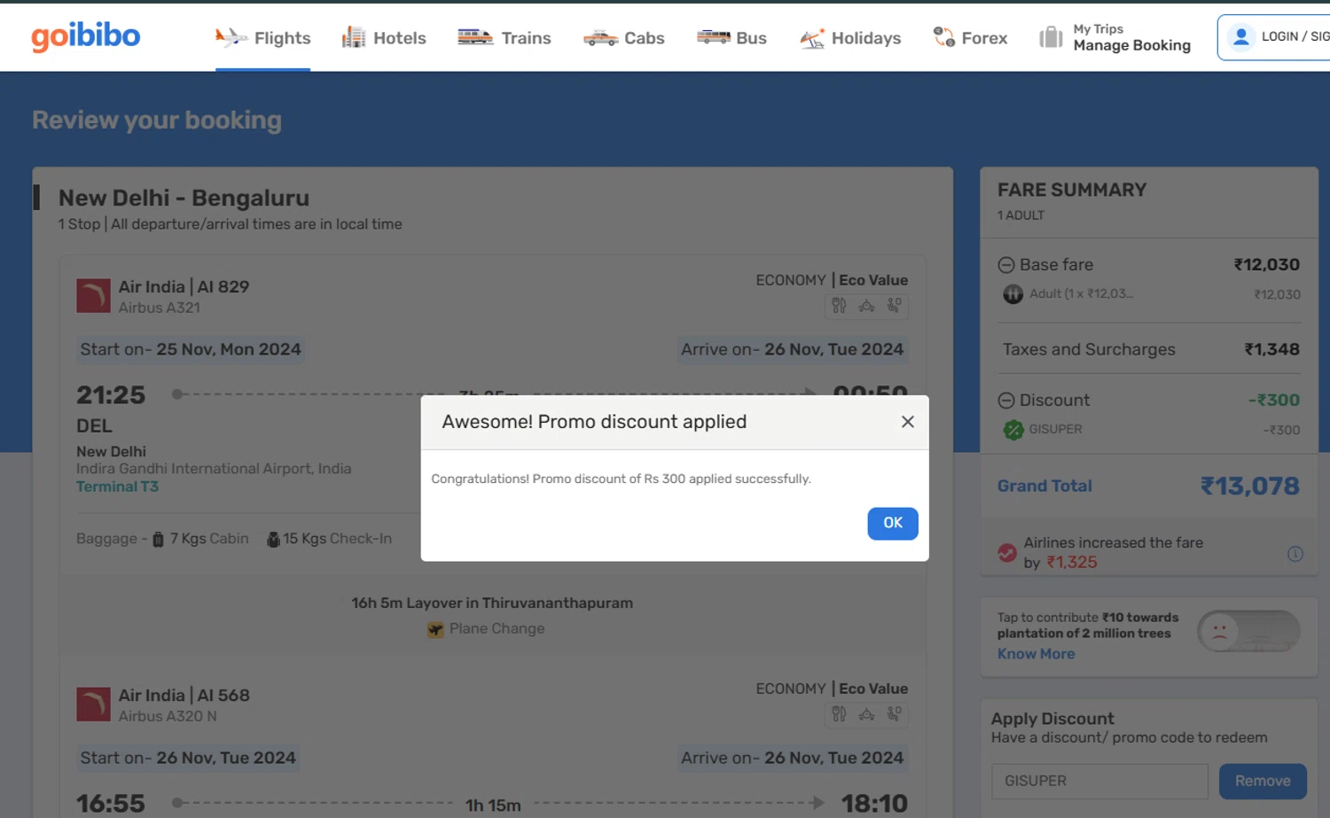Click the GISUPER promo code input field
Image resolution: width=1330 pixels, height=818 pixels.
[x=1099, y=781]
